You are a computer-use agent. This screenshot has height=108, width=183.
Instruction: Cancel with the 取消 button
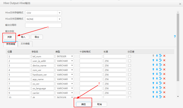coord(100,104)
